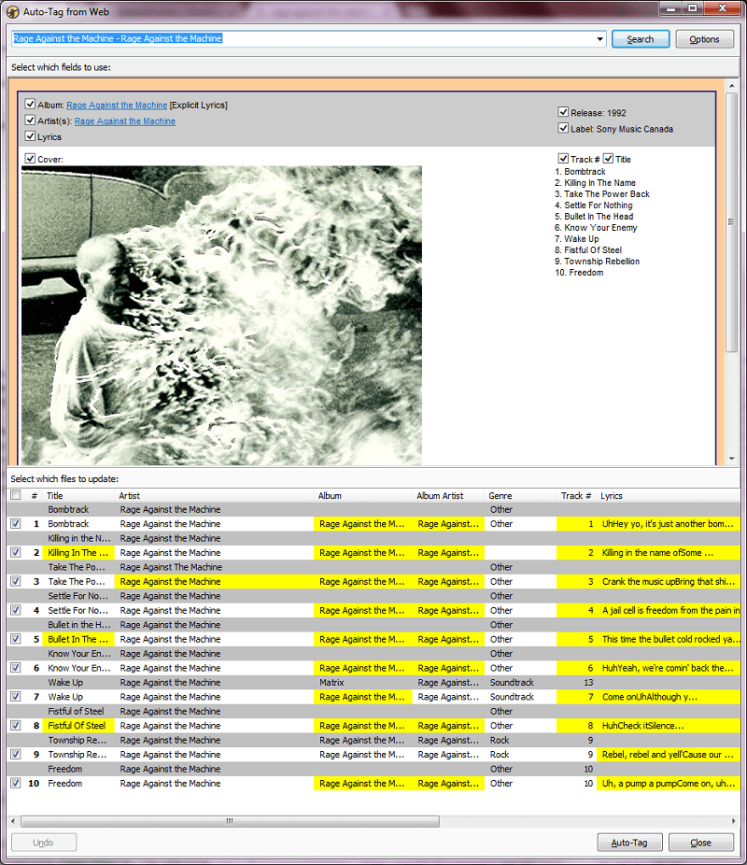Click the horizontal scrollbar right arrow
Viewport: 747px width, 865px height.
(x=733, y=821)
